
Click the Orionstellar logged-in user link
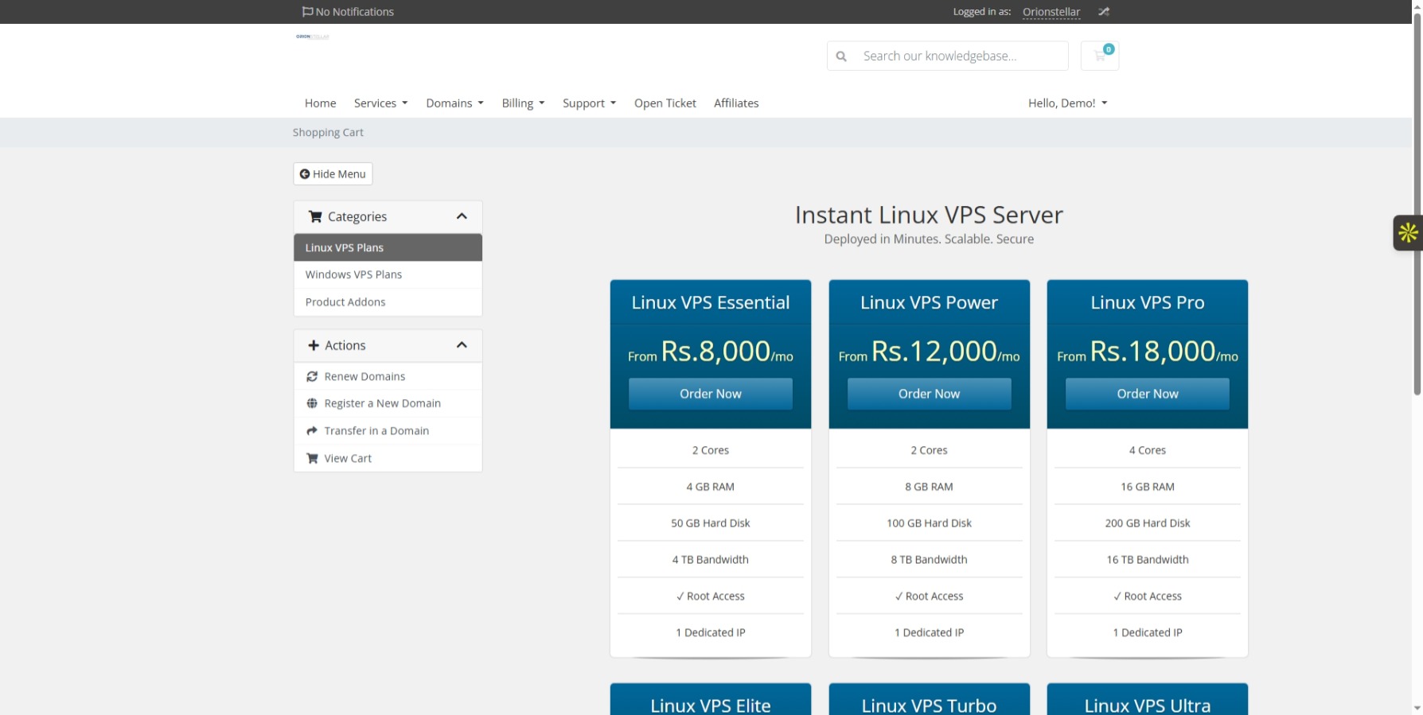[x=1051, y=12]
